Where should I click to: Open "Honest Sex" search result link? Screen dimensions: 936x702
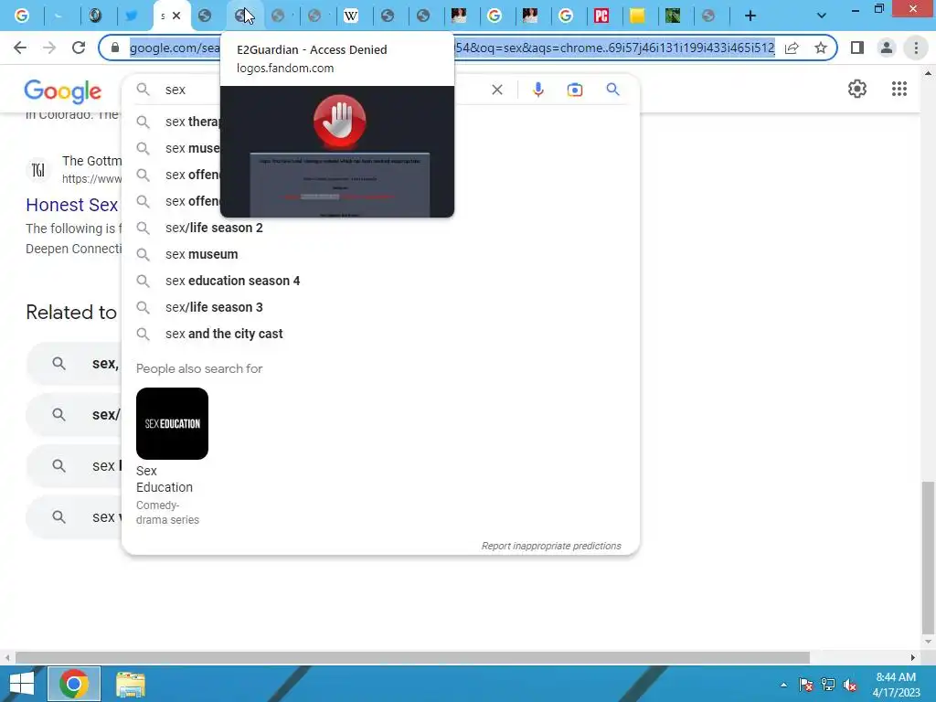click(71, 205)
